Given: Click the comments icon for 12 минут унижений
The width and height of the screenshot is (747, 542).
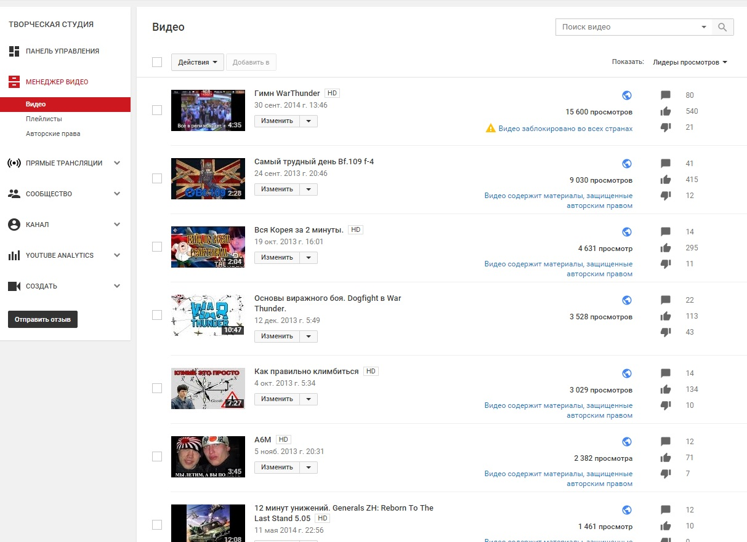Looking at the screenshot, I should (x=665, y=510).
